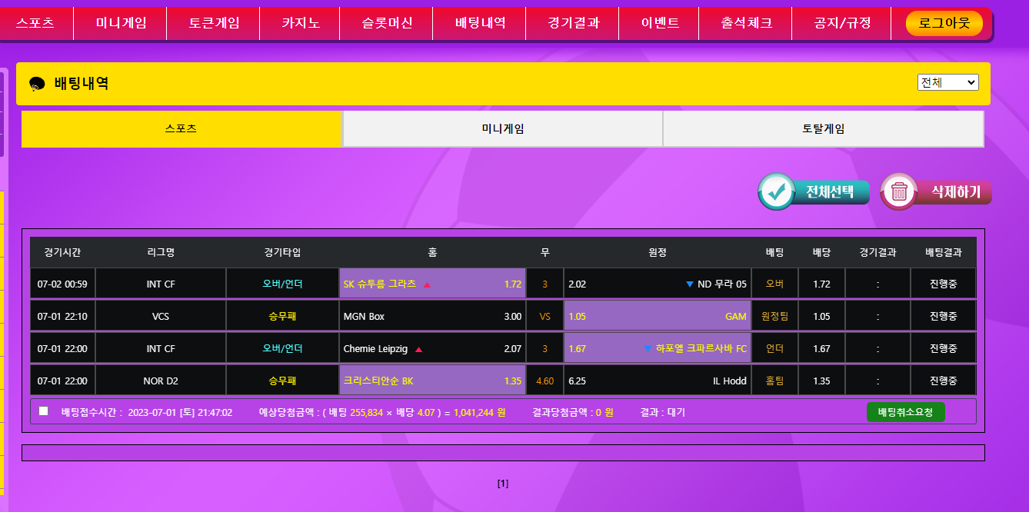Click the 배팅취소요청 button
Image resolution: width=1029 pixels, height=512 pixels.
point(905,412)
